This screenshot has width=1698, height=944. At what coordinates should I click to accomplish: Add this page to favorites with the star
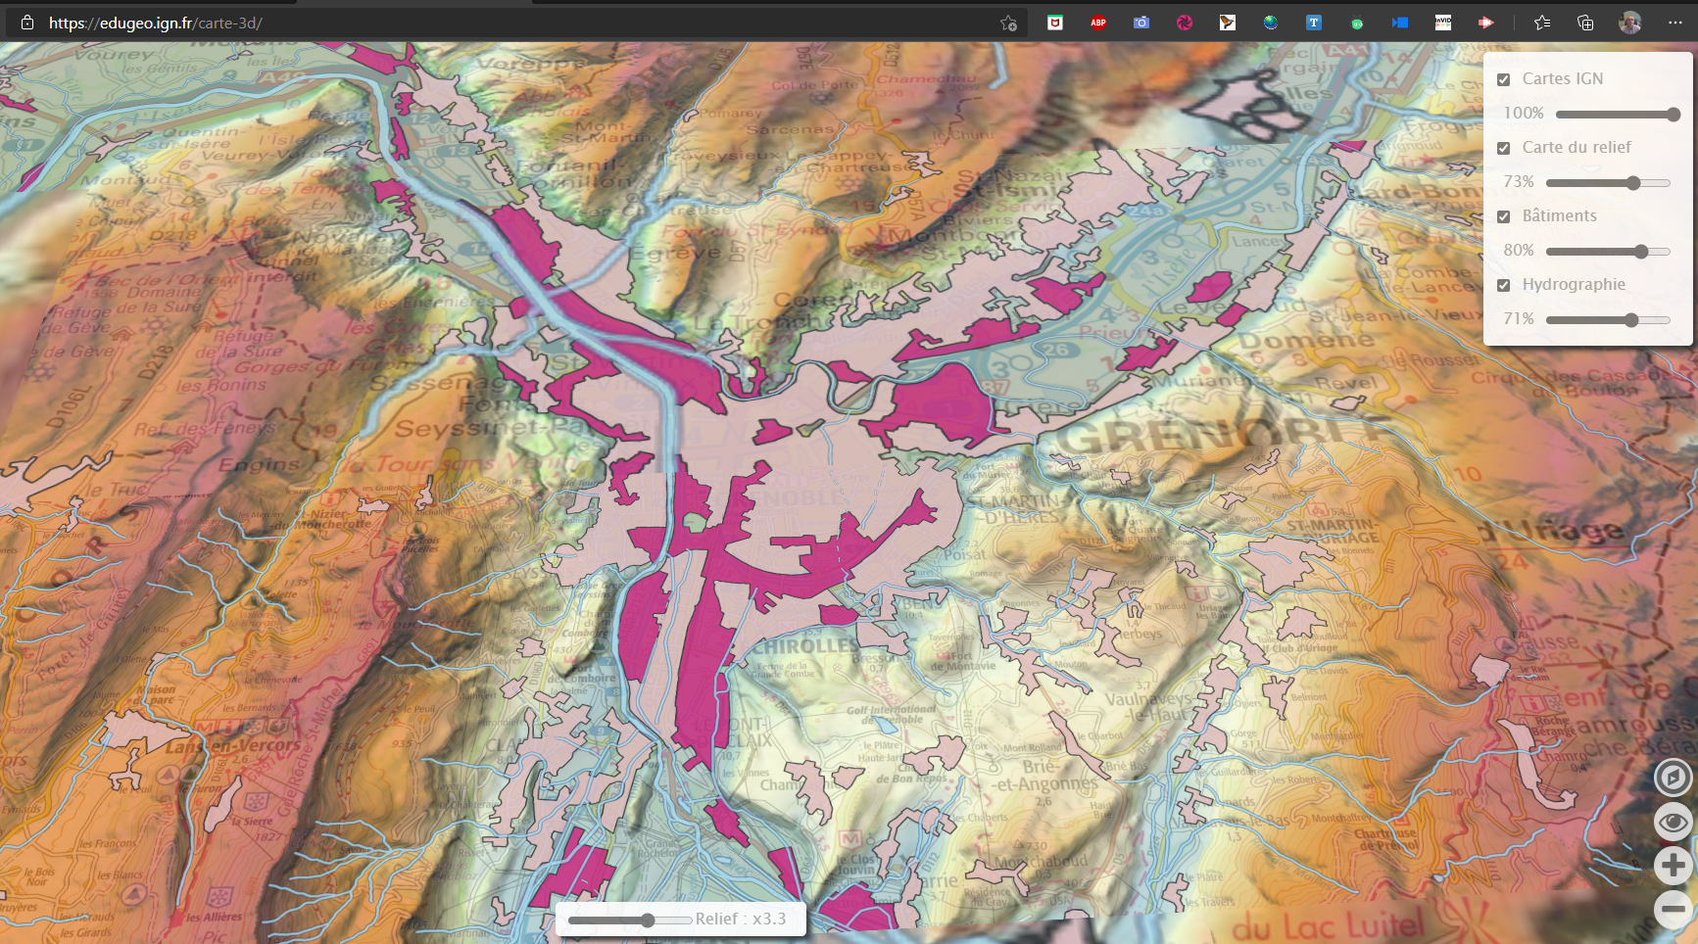[x=1541, y=22]
